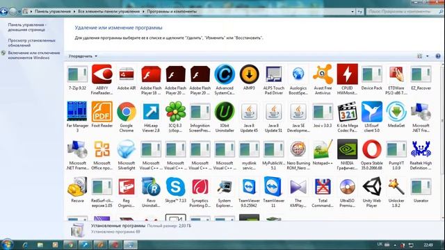This screenshot has height=250, width=445.
Task: Select the Nero Burning ROM icon
Action: [x=298, y=149]
